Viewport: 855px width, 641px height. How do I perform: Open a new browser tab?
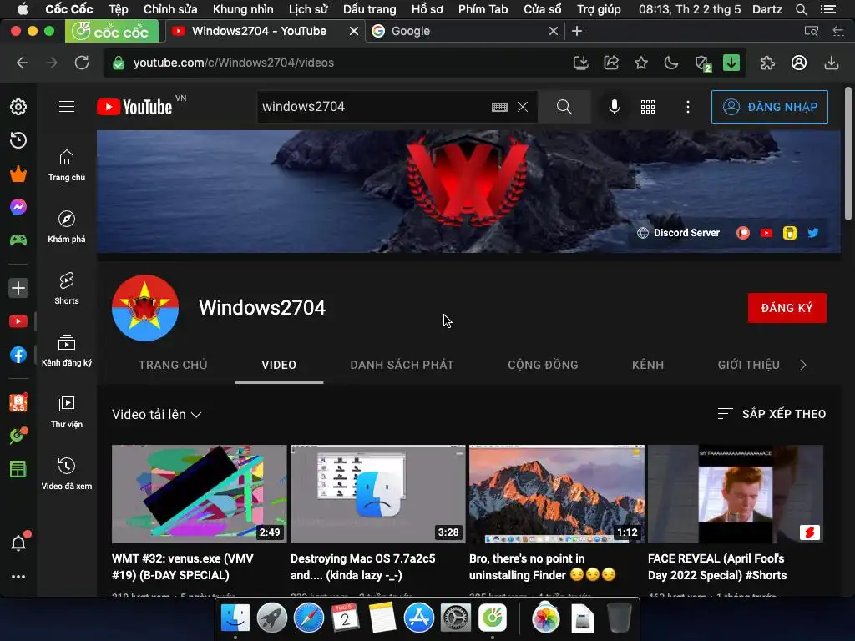577,31
